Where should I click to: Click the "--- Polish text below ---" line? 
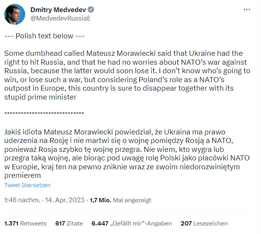44,36
